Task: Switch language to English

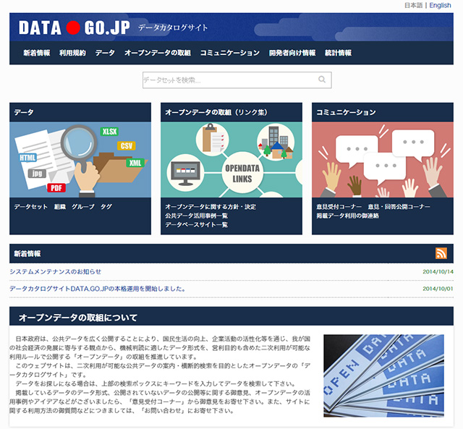Action: [x=440, y=5]
